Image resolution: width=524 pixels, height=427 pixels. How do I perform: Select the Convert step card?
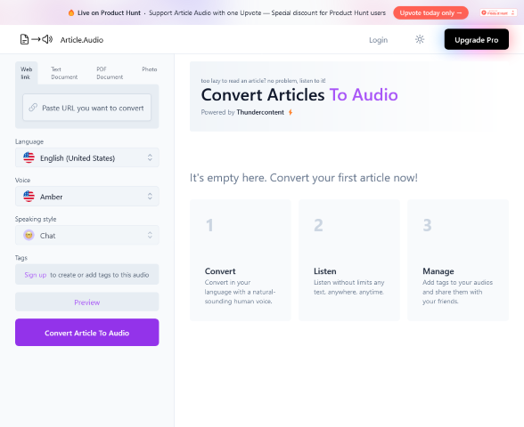tap(241, 260)
